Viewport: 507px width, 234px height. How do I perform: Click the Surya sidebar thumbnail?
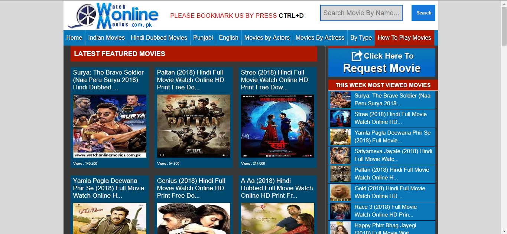pos(340,100)
